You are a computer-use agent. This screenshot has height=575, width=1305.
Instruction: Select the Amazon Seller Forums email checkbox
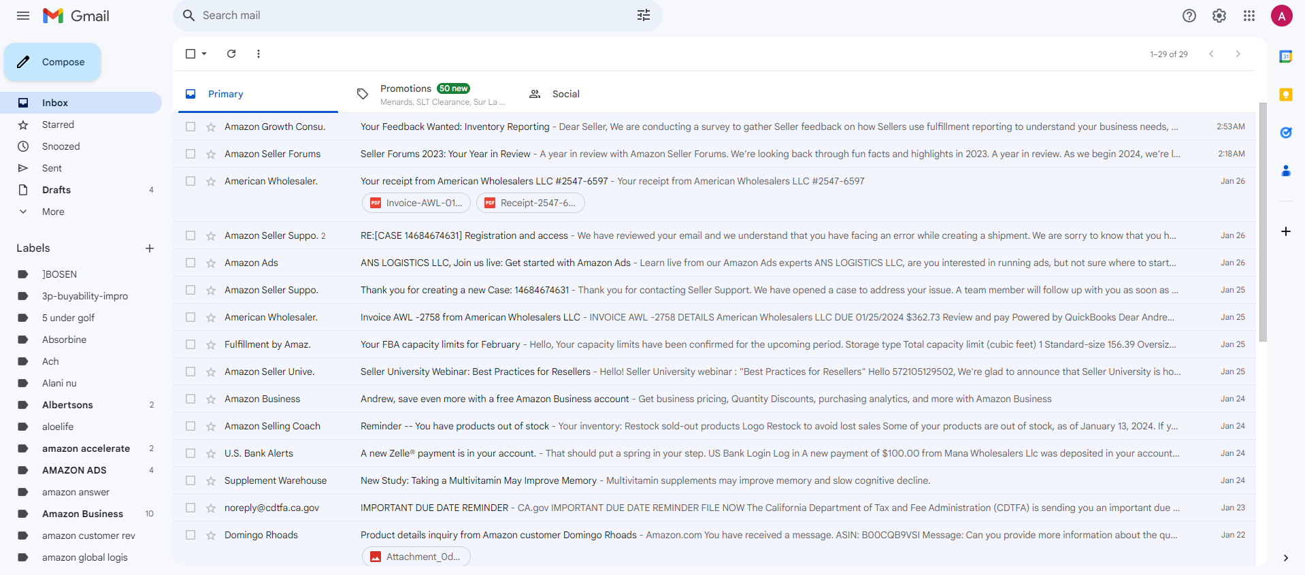pyautogui.click(x=191, y=154)
